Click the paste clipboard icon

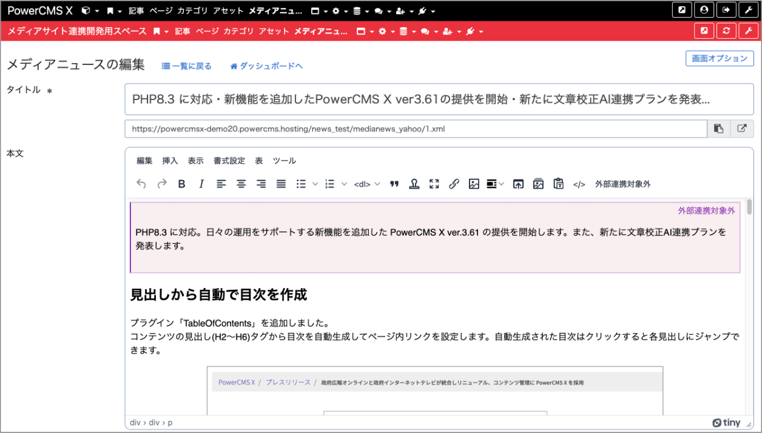coord(559,184)
